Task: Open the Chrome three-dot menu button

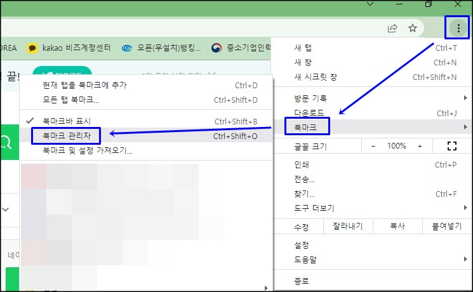Action: pos(458,28)
